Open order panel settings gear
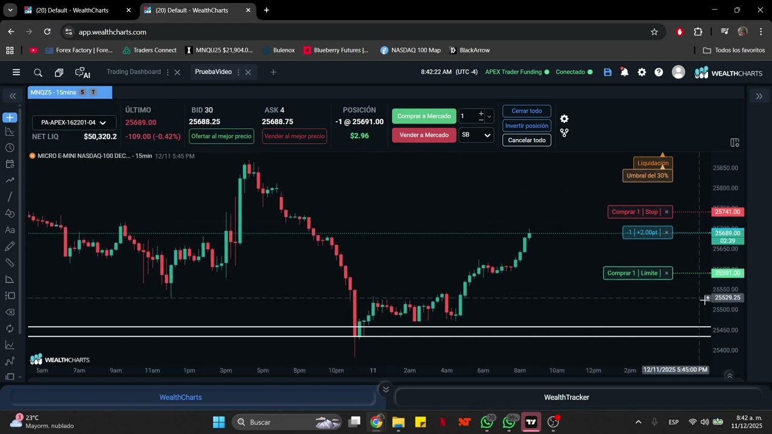772x434 pixels. point(564,119)
